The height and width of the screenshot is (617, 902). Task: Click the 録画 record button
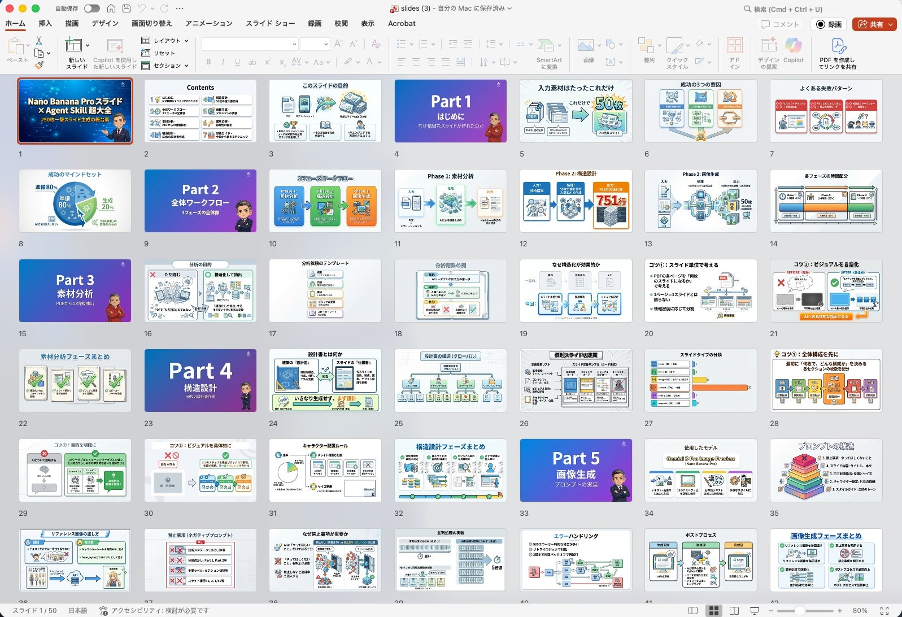[829, 24]
